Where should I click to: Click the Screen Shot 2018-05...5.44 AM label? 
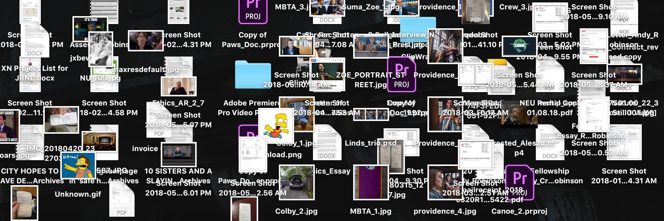point(519,80)
